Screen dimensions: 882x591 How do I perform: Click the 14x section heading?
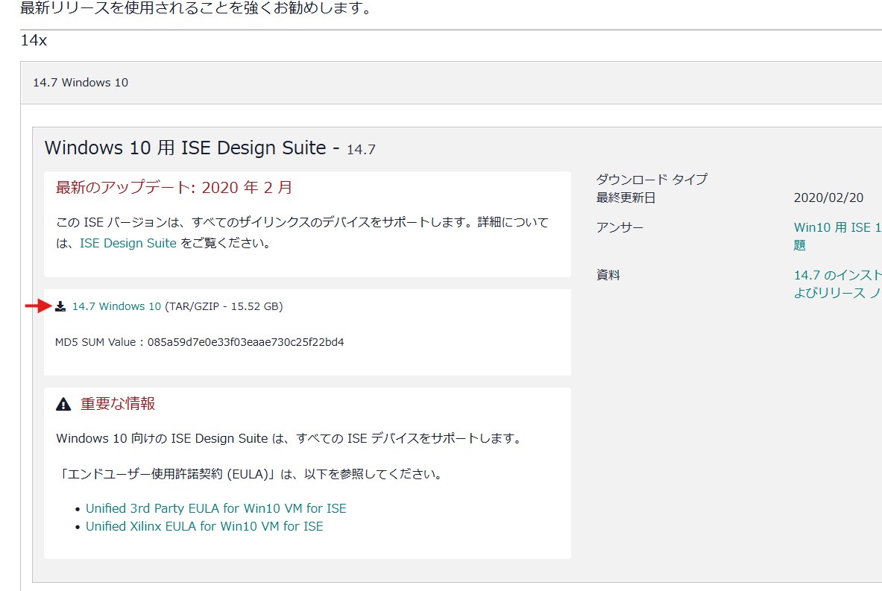click(x=34, y=40)
